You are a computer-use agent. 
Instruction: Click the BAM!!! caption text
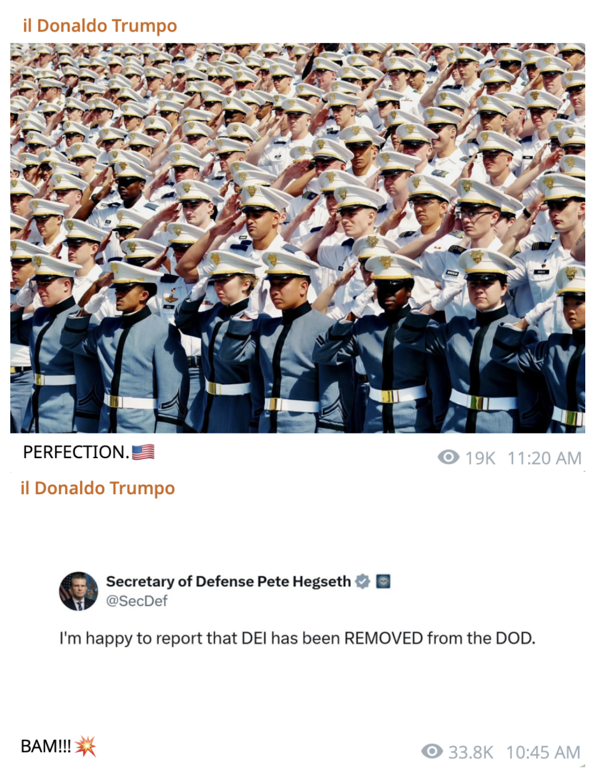pyautogui.click(x=46, y=746)
